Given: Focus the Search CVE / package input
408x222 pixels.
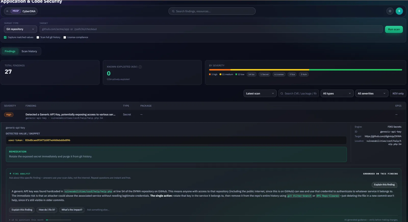Looking at the screenshot, I should [x=299, y=93].
